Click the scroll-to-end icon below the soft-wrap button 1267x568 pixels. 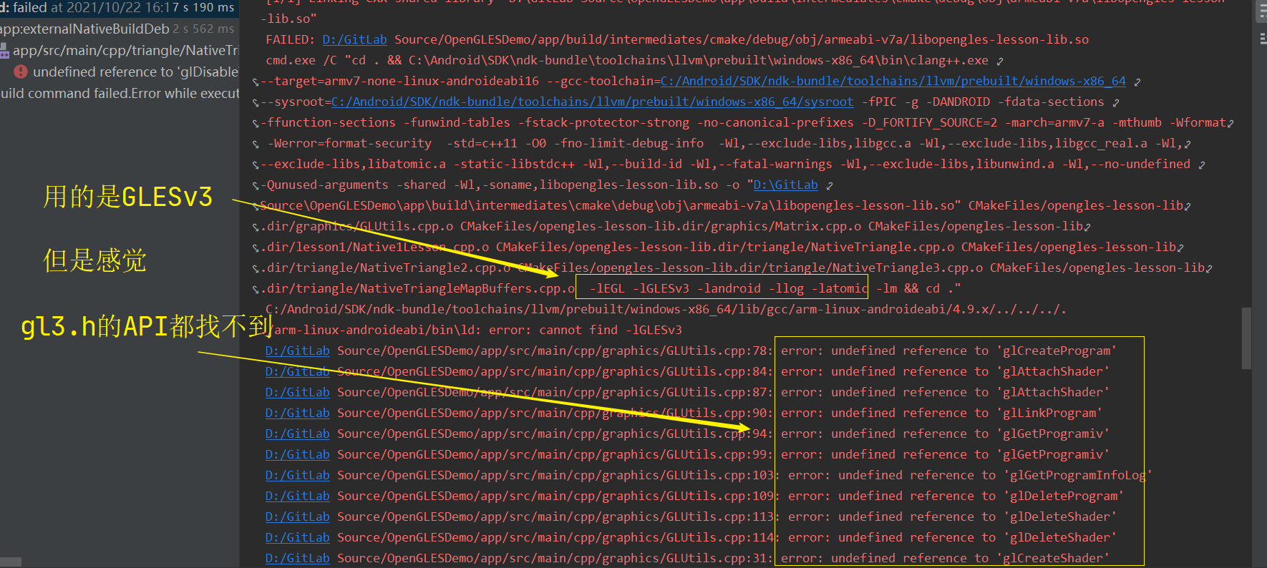pyautogui.click(x=1262, y=39)
